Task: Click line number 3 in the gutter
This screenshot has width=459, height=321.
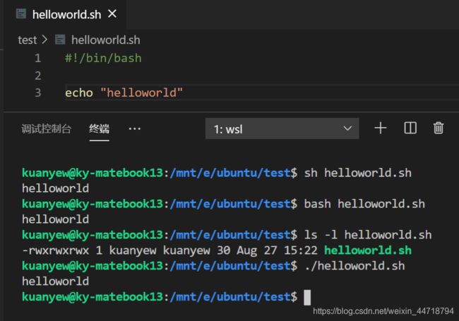Action: click(37, 92)
